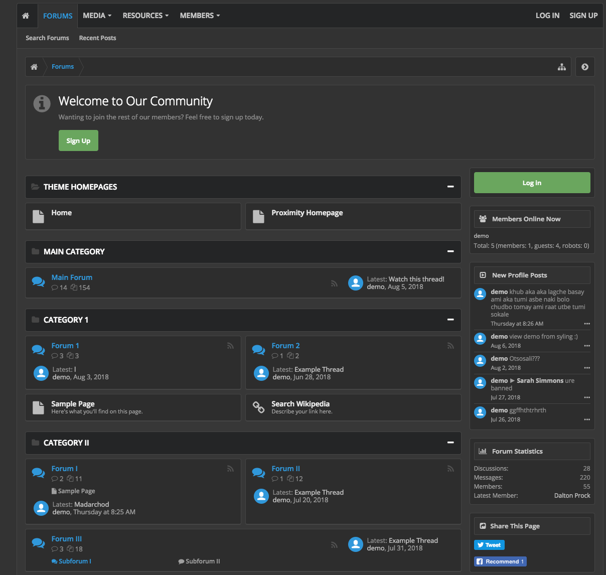
Task: Open the Media dropdown menu
Action: coord(97,16)
